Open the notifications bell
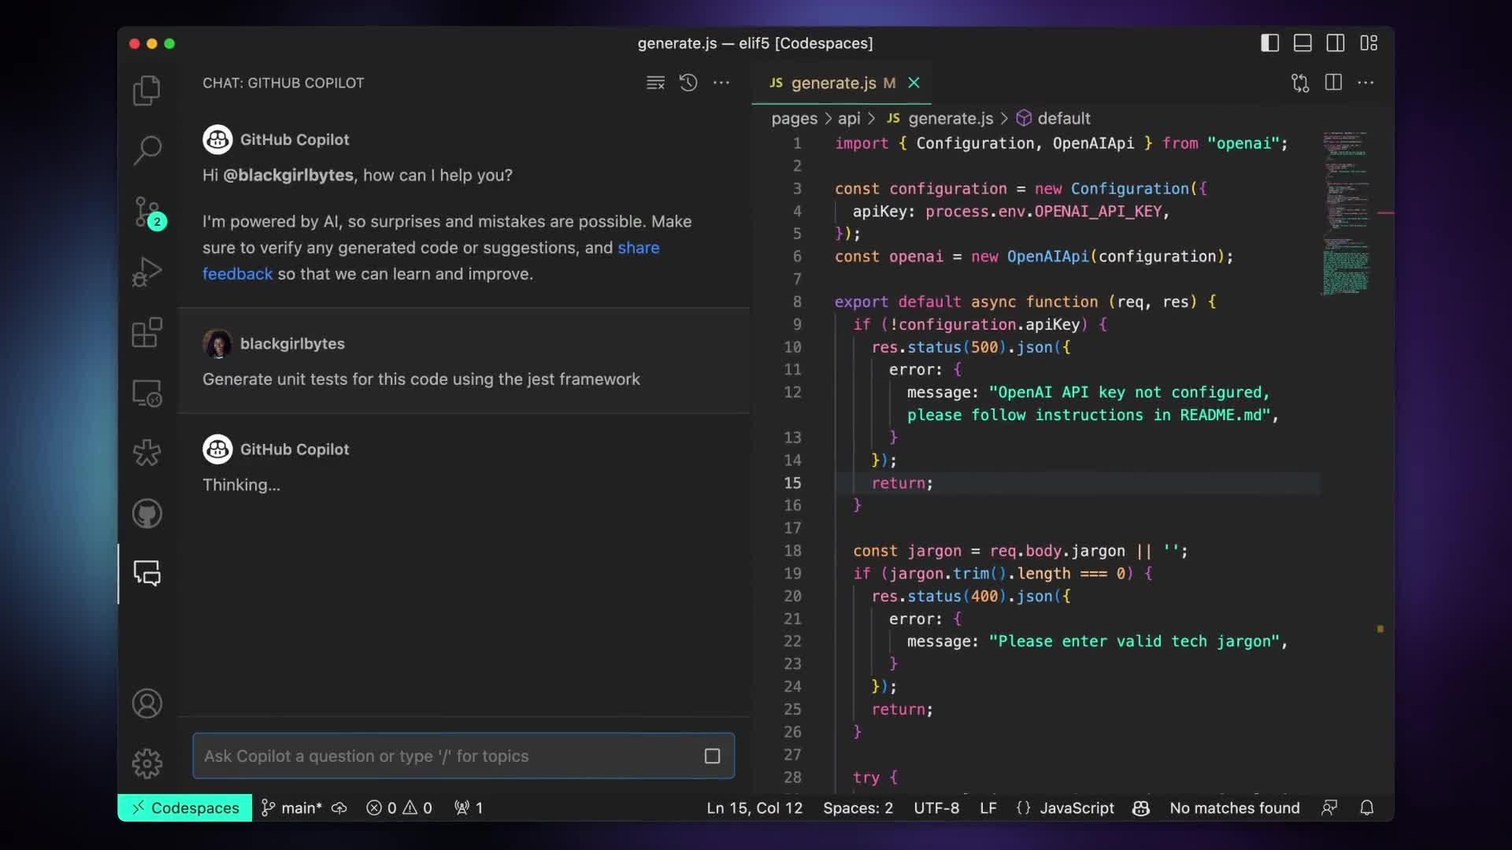This screenshot has width=1512, height=850. (1367, 808)
